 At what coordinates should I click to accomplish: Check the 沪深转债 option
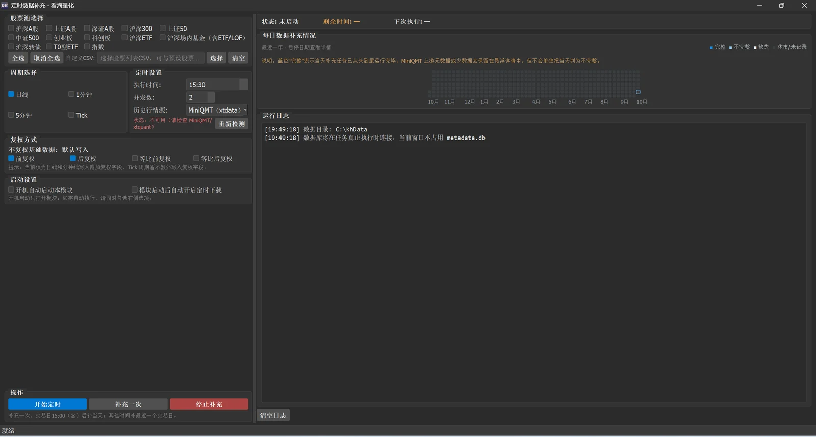11,47
